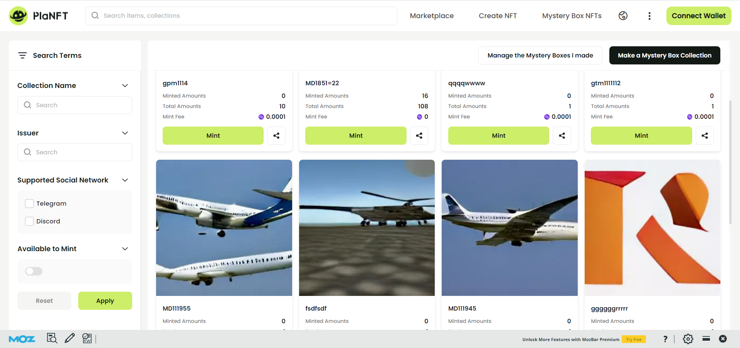
Task: Collapse the Issuer section
Action: 125,133
